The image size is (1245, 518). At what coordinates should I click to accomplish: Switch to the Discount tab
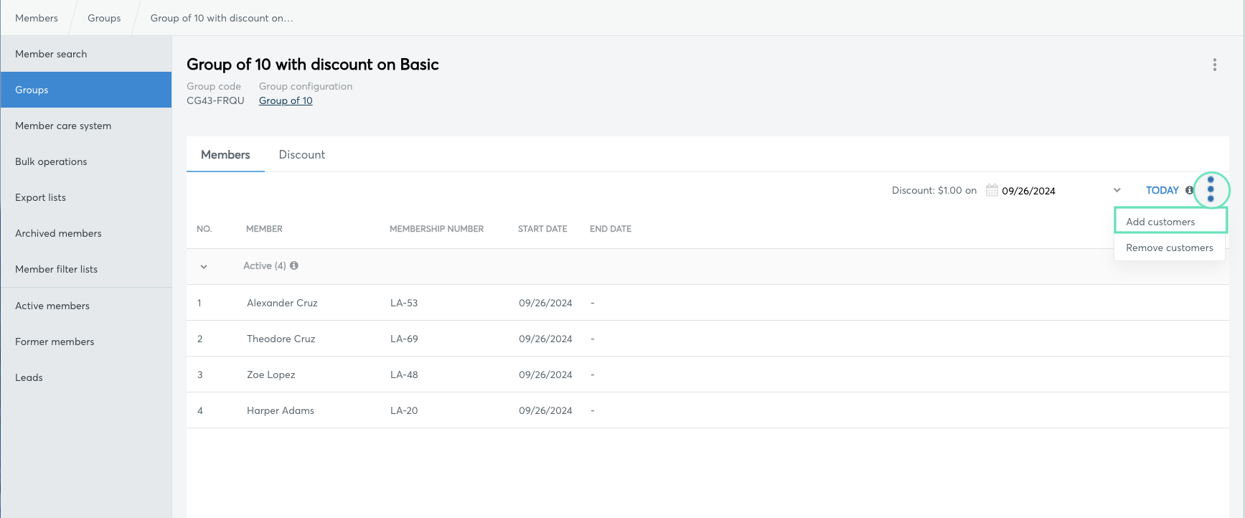pyautogui.click(x=301, y=154)
